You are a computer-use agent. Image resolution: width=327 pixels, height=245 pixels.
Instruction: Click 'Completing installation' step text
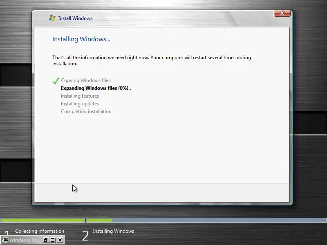tap(86, 111)
